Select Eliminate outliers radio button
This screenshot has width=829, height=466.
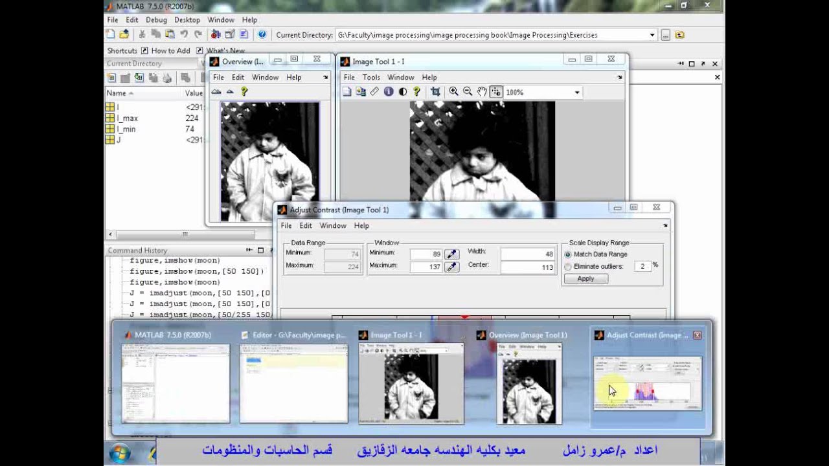point(568,266)
